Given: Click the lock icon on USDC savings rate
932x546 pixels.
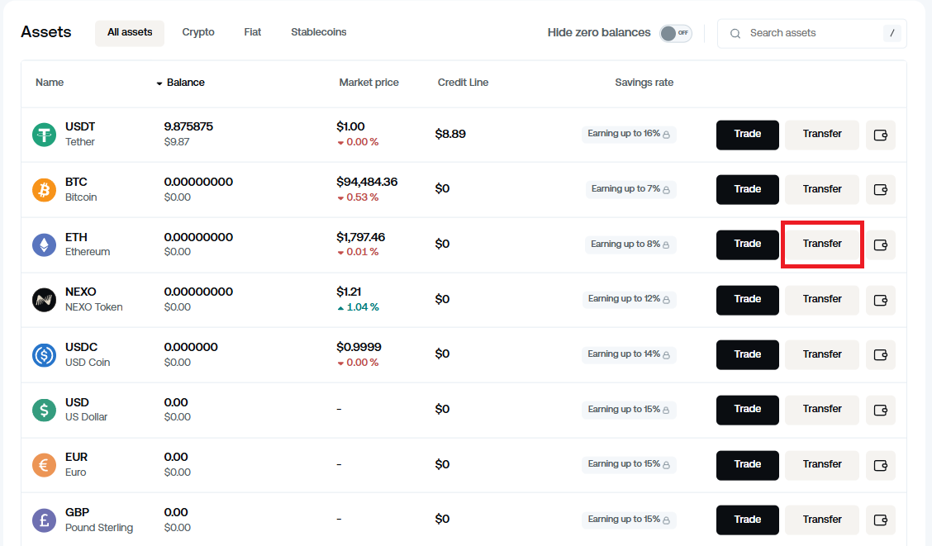Looking at the screenshot, I should tap(666, 354).
